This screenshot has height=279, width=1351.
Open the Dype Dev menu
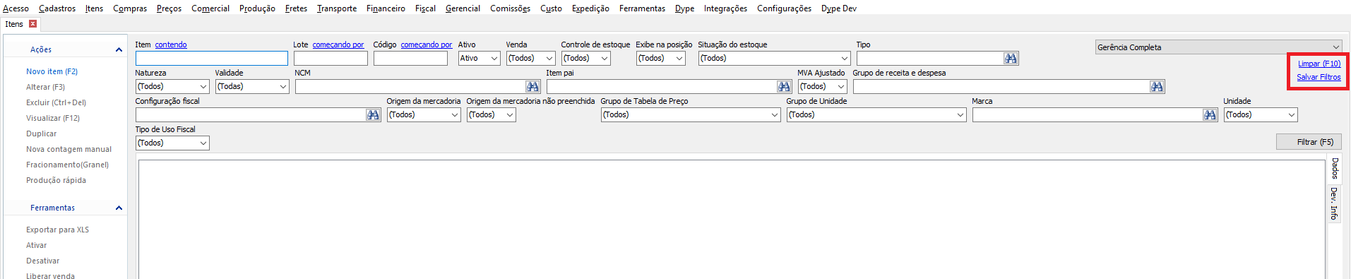[839, 8]
